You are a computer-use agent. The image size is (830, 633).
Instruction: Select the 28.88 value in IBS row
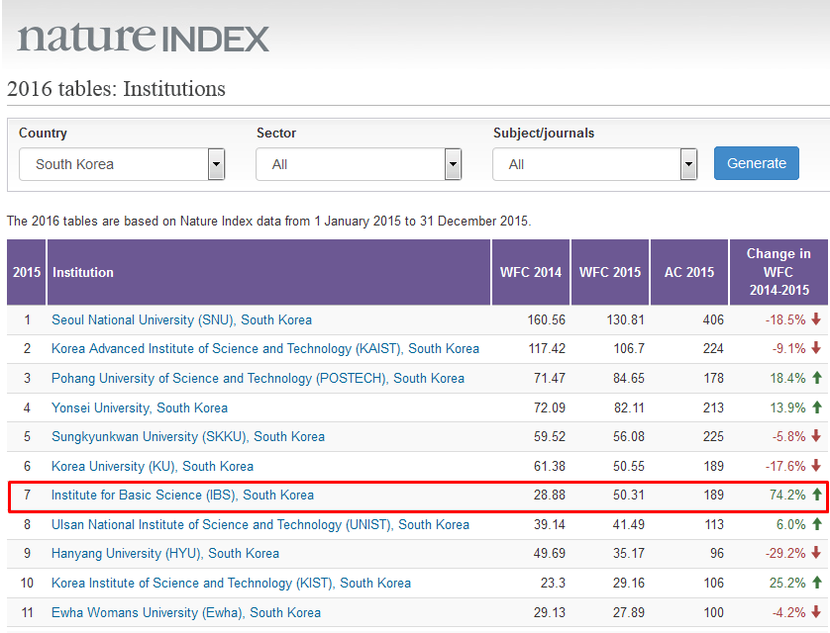pyautogui.click(x=550, y=496)
